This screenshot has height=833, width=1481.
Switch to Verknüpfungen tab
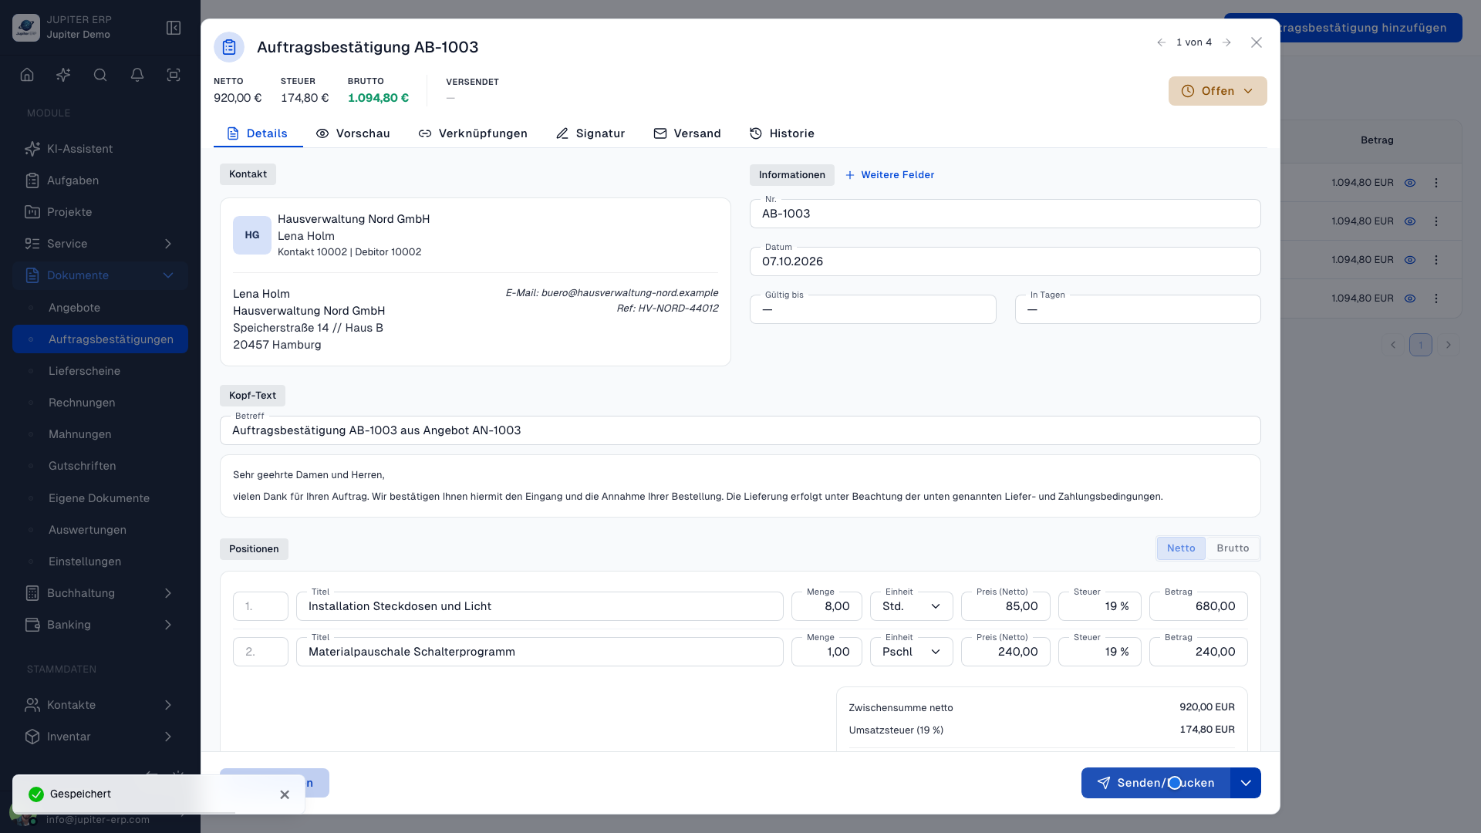pyautogui.click(x=473, y=133)
